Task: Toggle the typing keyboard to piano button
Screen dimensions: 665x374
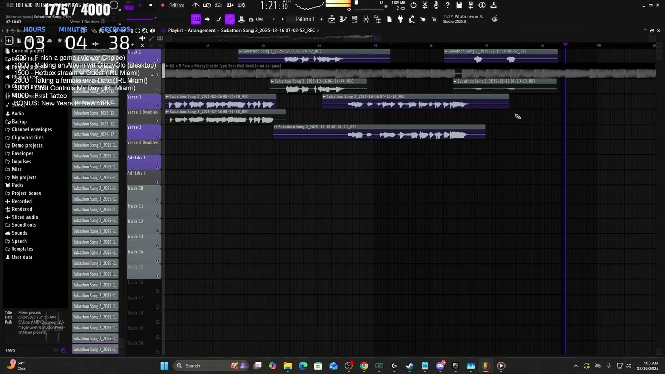Action: 196,19
